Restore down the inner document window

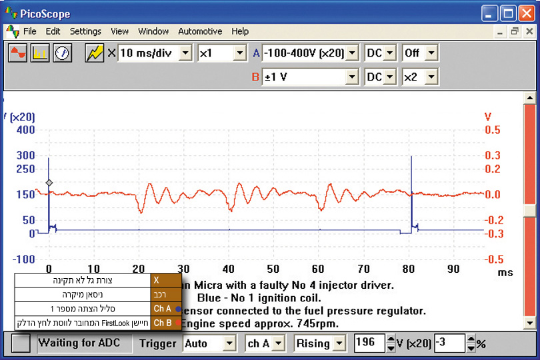click(514, 31)
